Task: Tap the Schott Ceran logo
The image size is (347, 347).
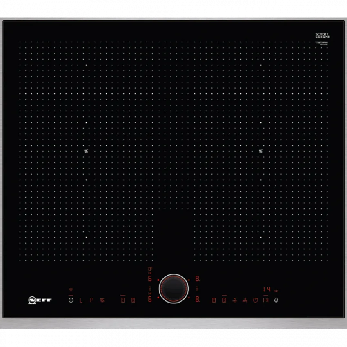Action: [x=323, y=36]
